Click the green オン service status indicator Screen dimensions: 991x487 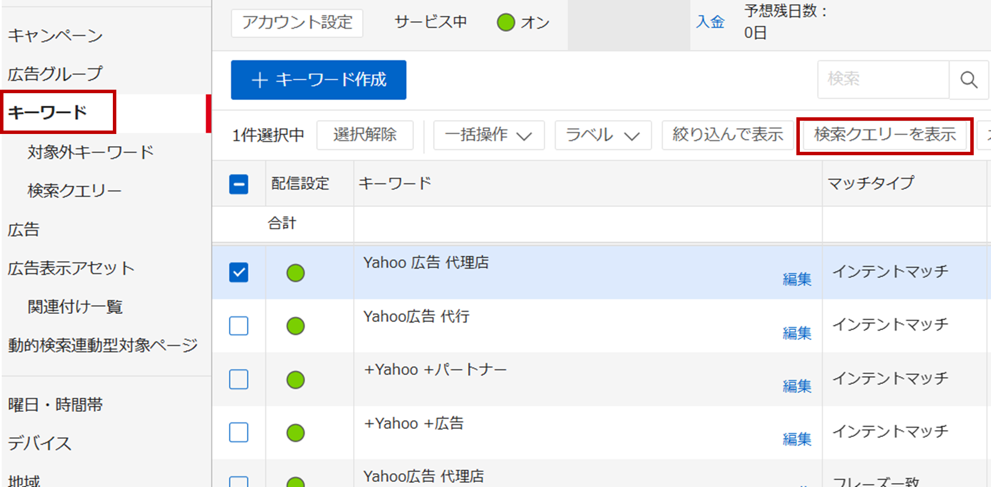[506, 22]
